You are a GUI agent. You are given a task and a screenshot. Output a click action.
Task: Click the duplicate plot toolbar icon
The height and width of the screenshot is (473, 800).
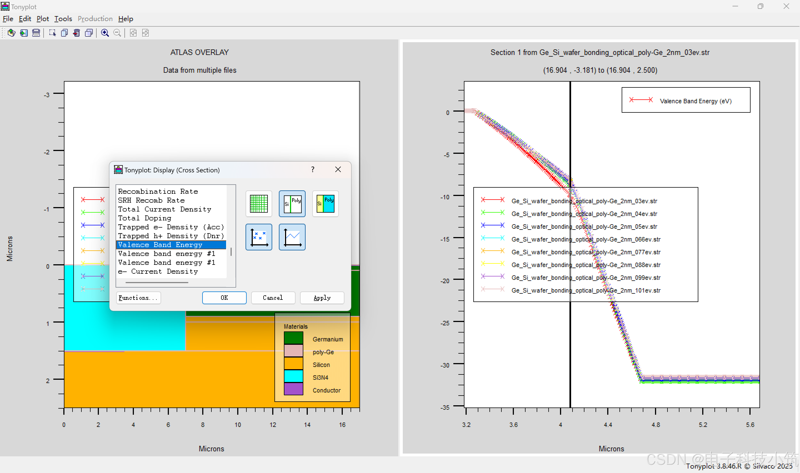coord(64,33)
